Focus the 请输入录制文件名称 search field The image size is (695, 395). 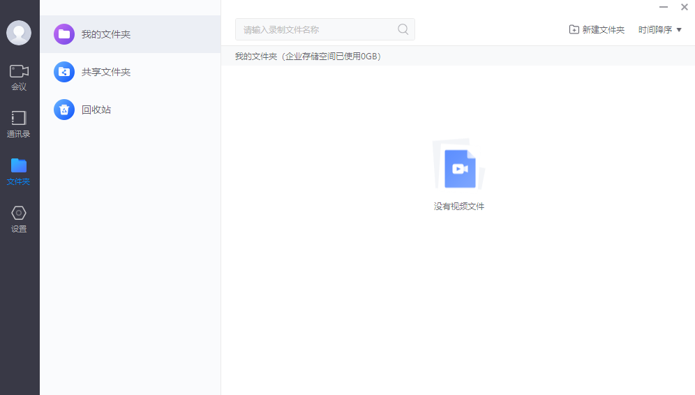point(317,30)
